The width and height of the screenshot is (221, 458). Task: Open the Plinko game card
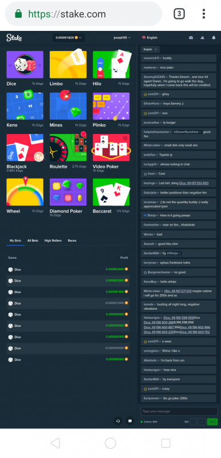(111, 106)
